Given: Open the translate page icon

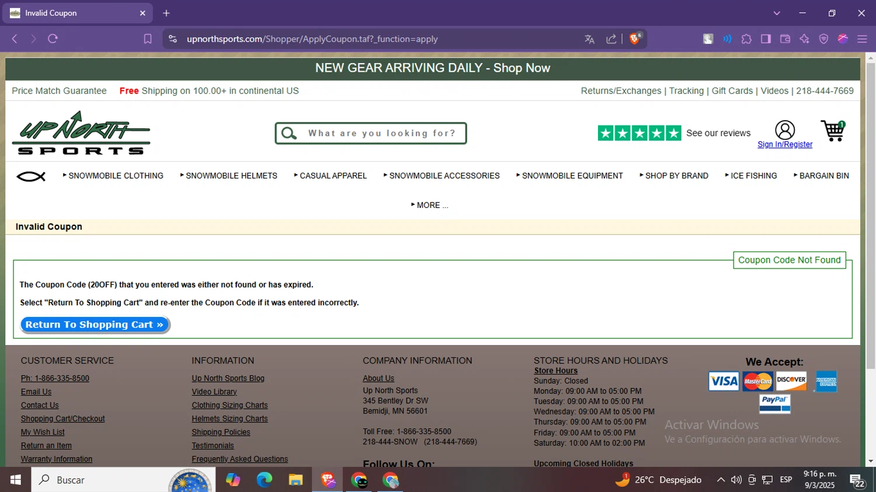Looking at the screenshot, I should coord(589,39).
